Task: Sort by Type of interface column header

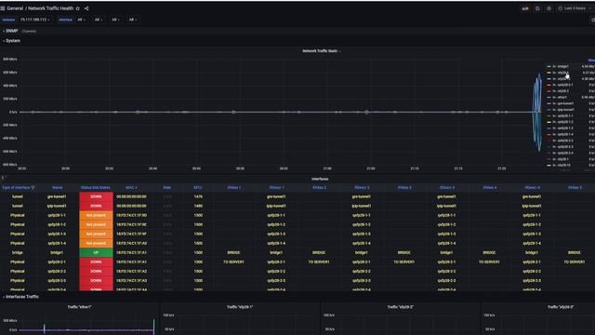Action: (16, 188)
